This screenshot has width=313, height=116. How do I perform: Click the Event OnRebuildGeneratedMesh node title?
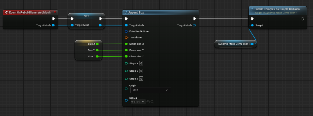[30, 12]
